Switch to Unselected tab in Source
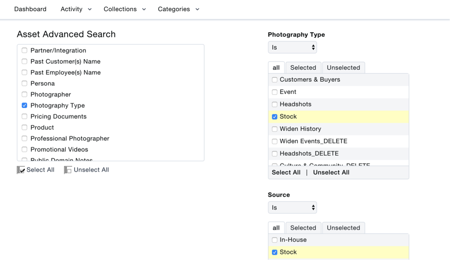This screenshot has width=450, height=260. point(343,228)
